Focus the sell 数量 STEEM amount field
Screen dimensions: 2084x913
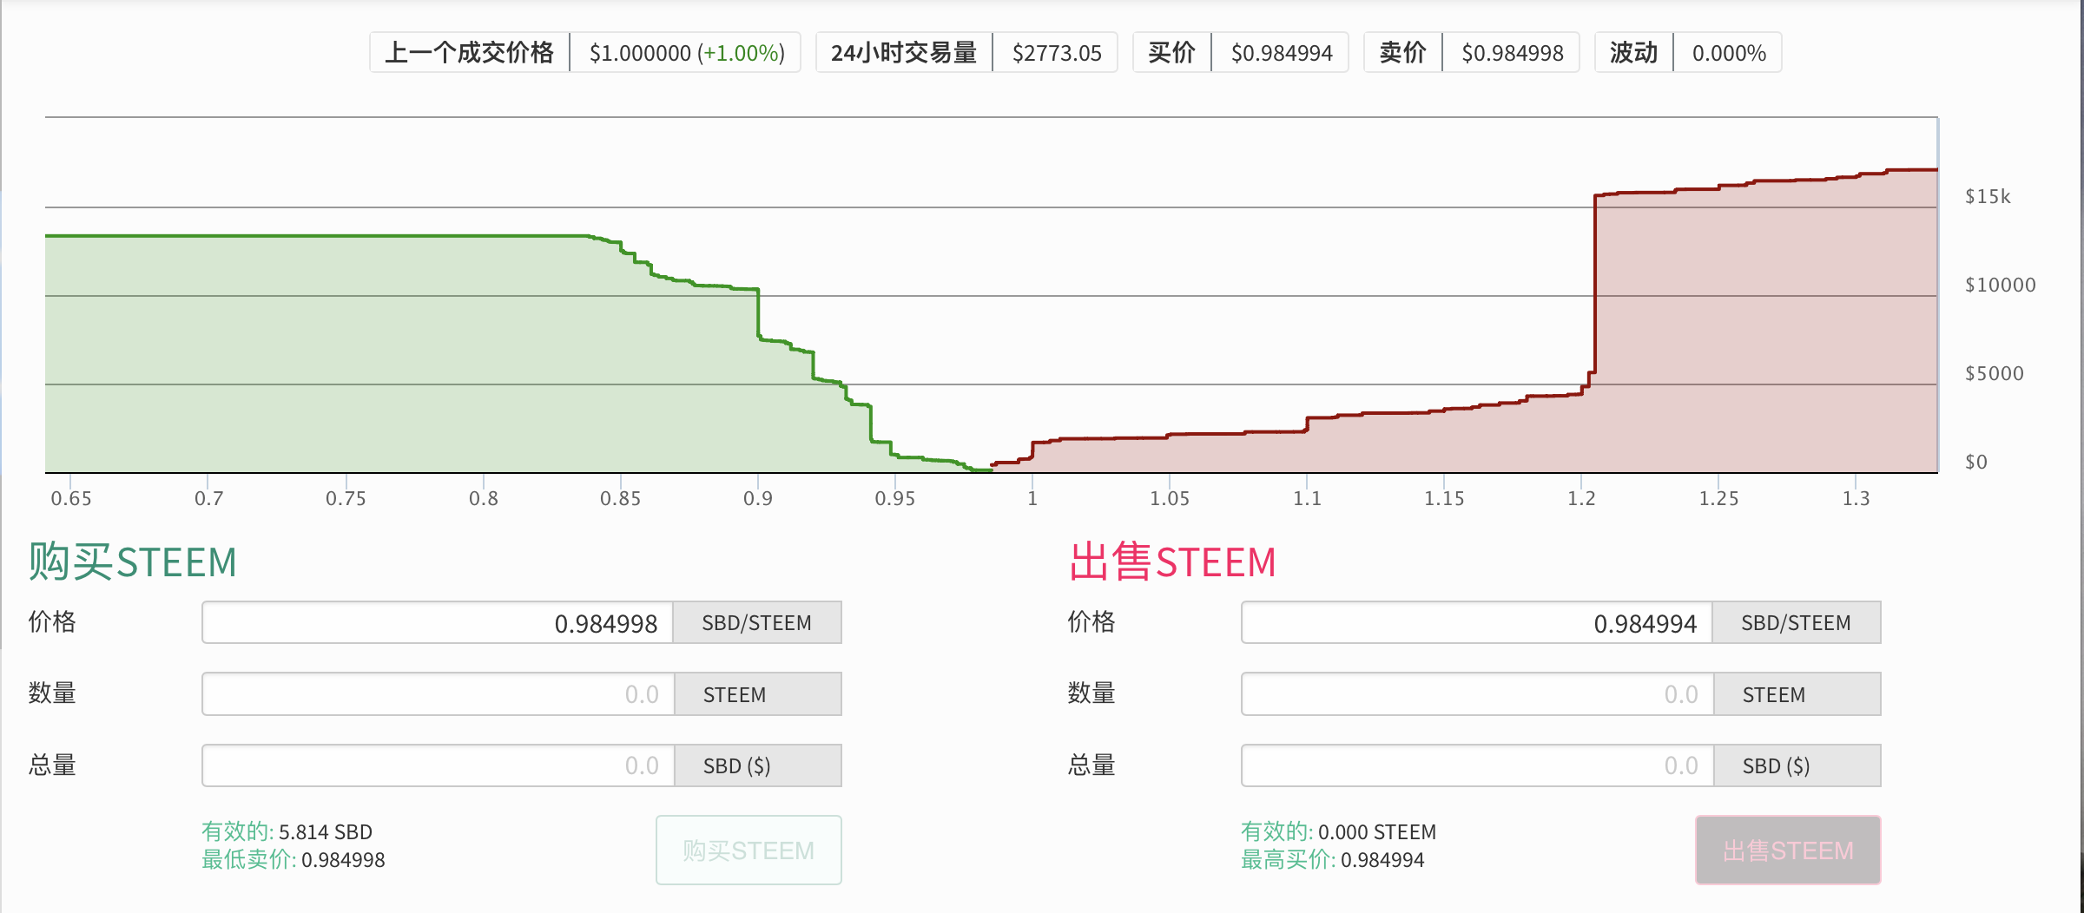pyautogui.click(x=1476, y=694)
